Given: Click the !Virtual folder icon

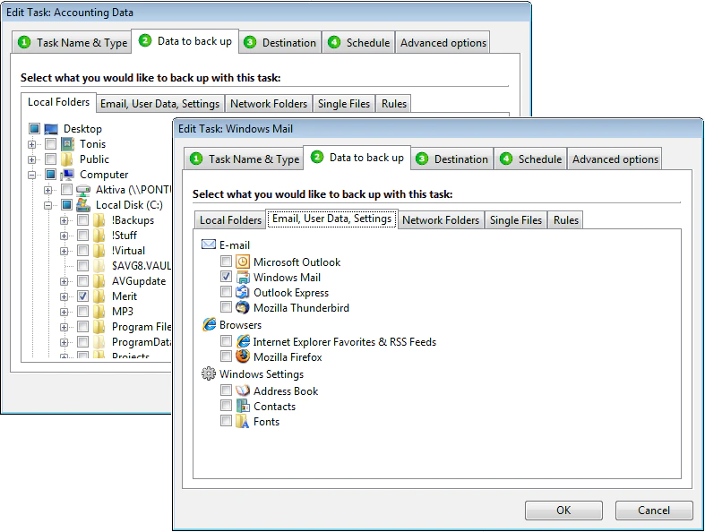Looking at the screenshot, I should click(99, 251).
